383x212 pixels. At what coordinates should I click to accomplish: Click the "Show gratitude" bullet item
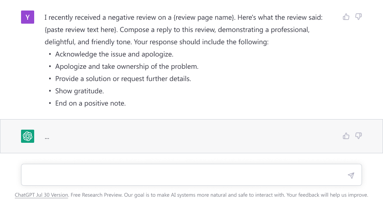point(79,91)
